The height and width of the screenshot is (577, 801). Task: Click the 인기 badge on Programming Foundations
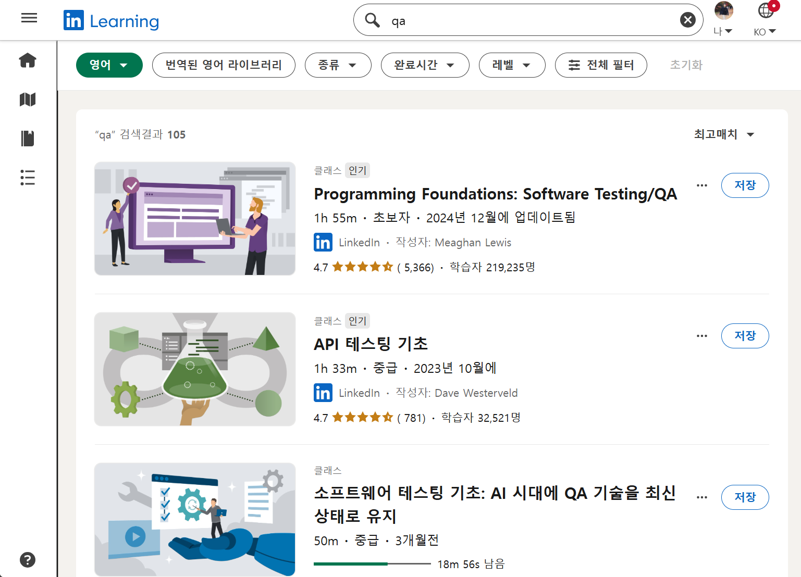coord(358,170)
